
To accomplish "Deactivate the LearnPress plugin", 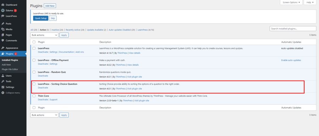I will [43, 52].
